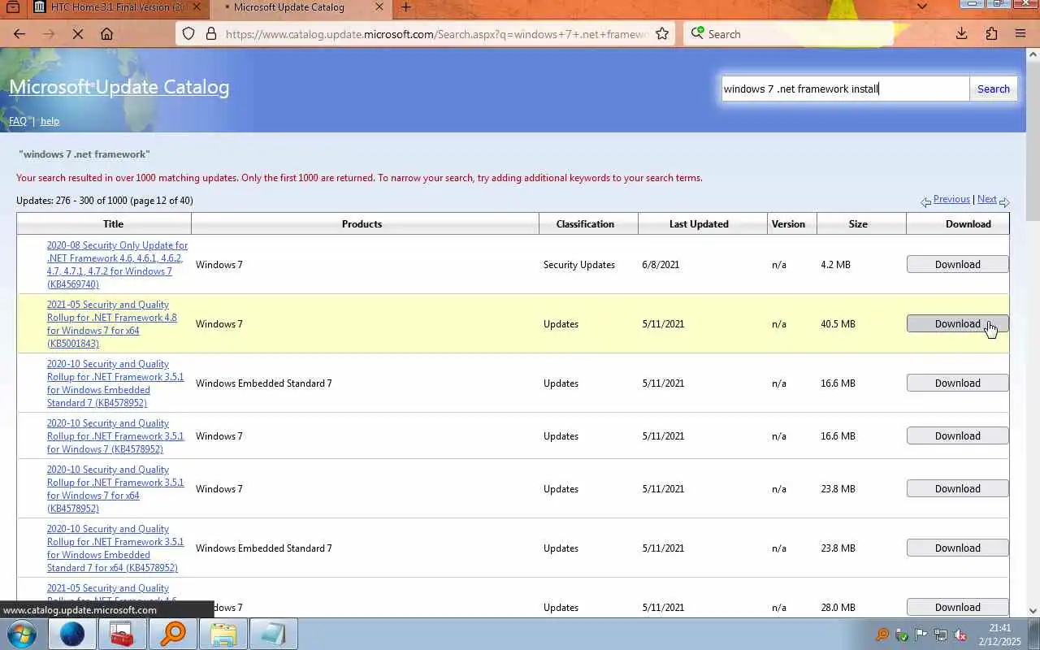This screenshot has width=1040, height=650.
Task: Open the Firefox hamburger menu
Action: [x=1020, y=34]
